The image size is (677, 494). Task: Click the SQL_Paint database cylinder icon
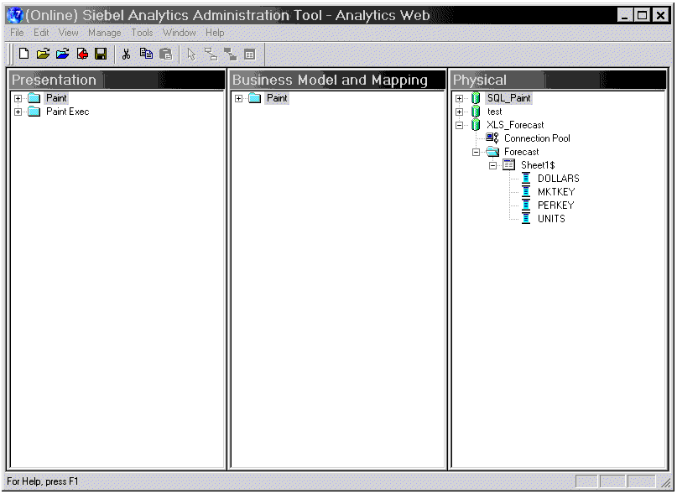pyautogui.click(x=476, y=98)
